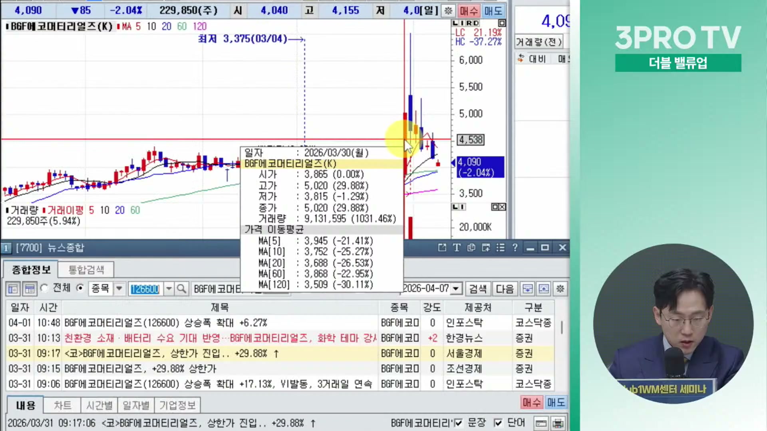This screenshot has height=431, width=767.
Task: Toggle the 문장 checkbox
Action: (x=458, y=423)
